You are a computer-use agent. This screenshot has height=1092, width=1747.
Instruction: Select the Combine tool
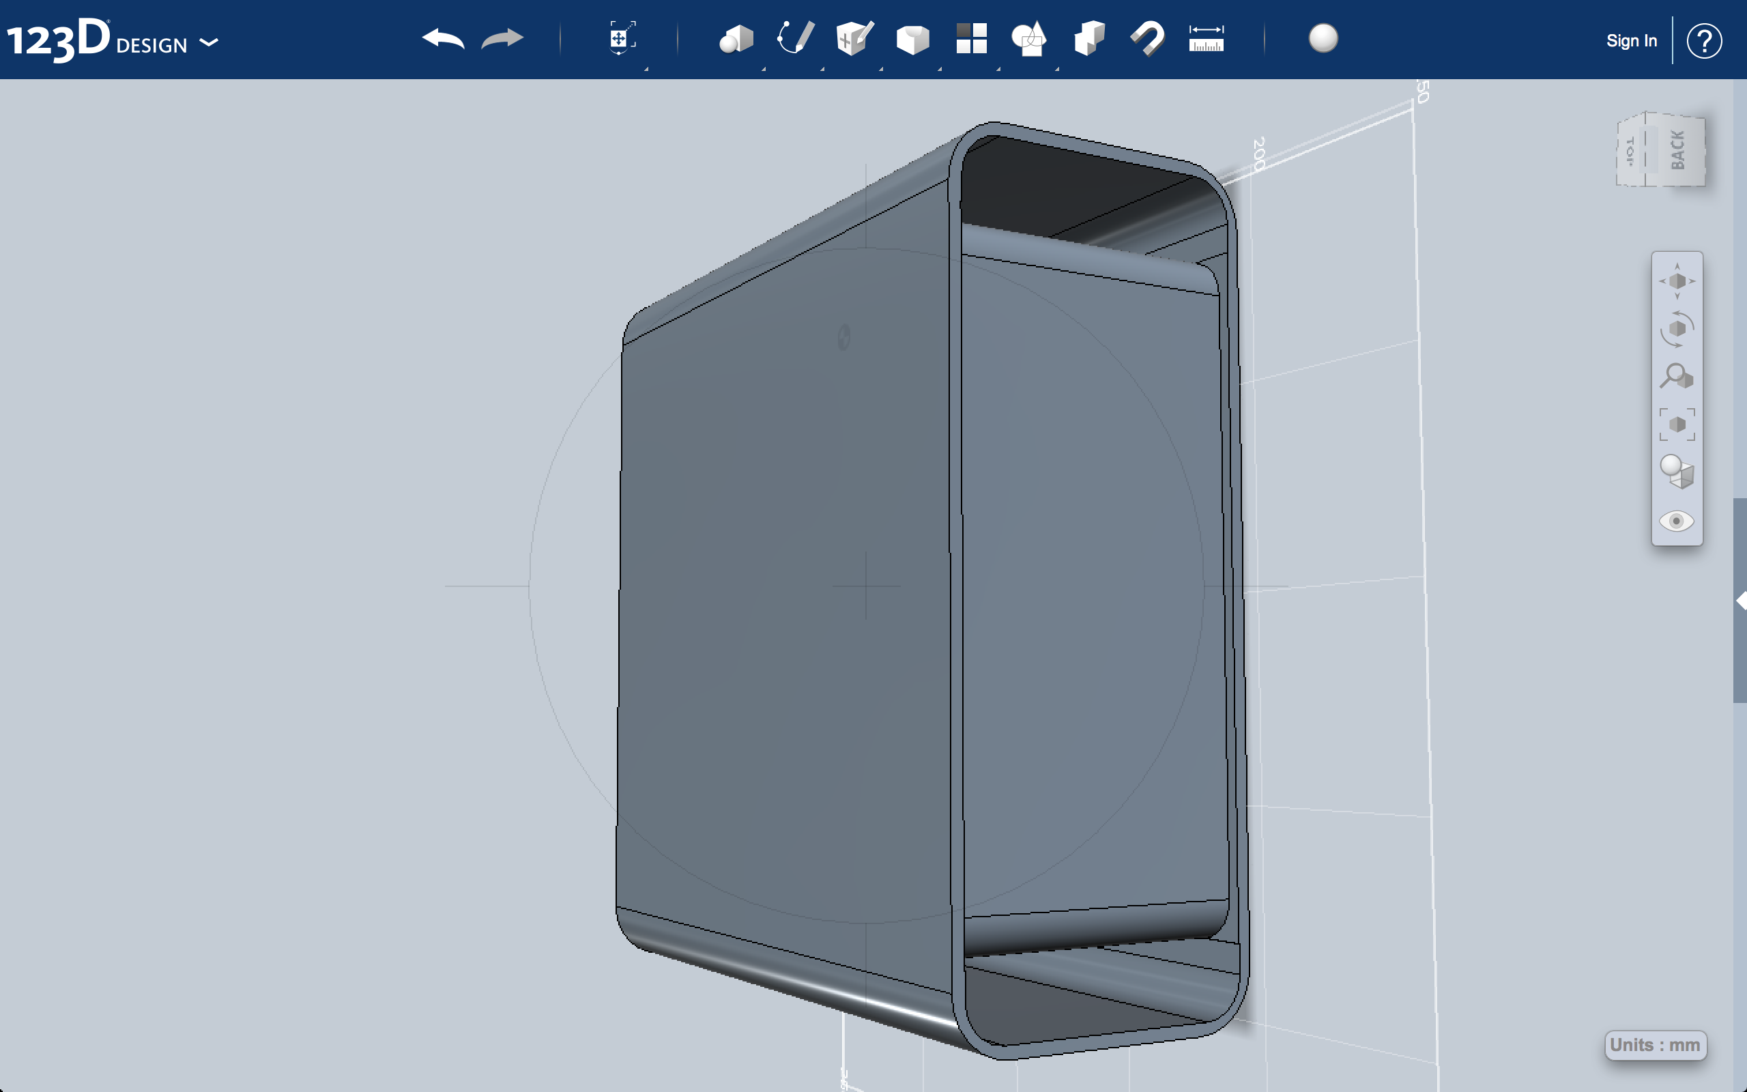click(1090, 40)
